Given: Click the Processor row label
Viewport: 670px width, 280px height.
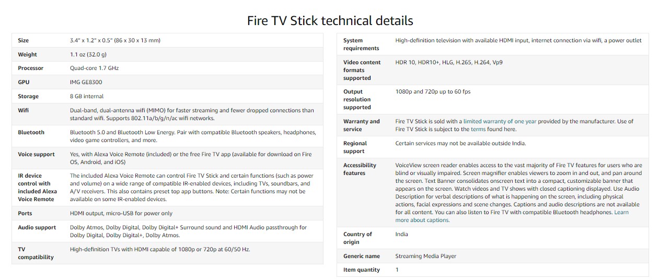Looking at the screenshot, I should (31, 68).
